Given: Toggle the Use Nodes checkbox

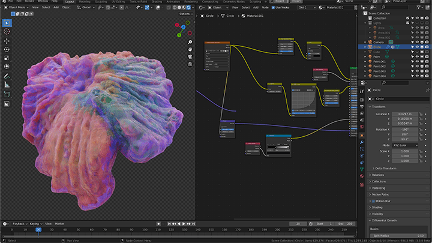Looking at the screenshot, I should coord(273,7).
